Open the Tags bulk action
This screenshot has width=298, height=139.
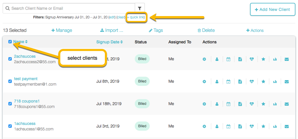[156, 30]
